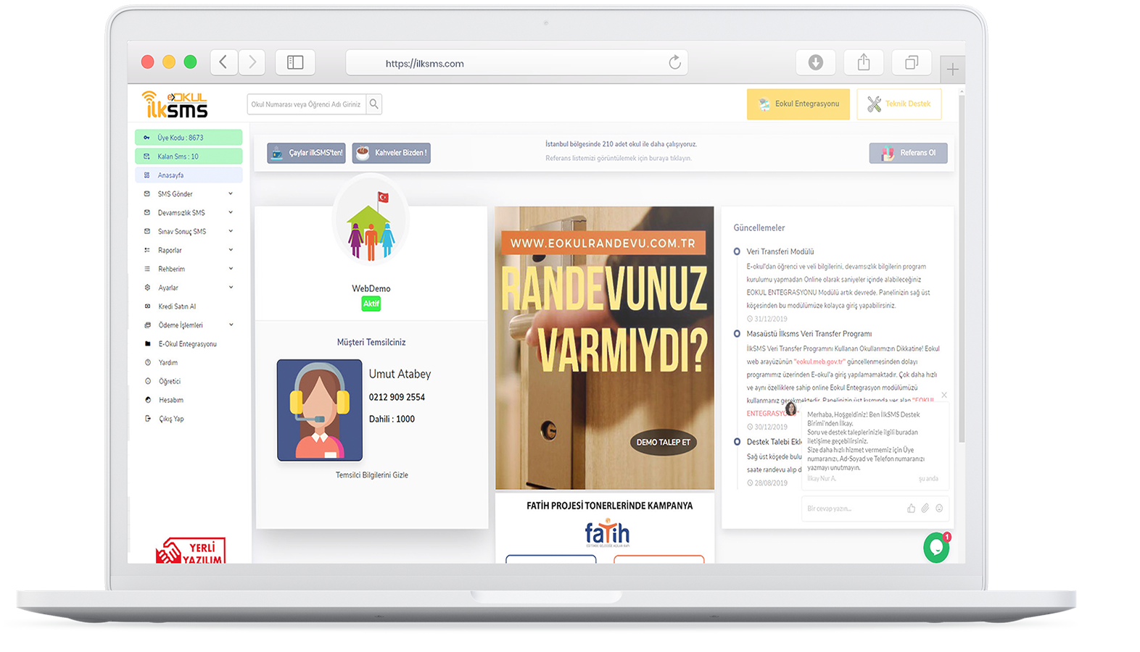Click the phone number 0212 909 2554
Viewport: 1140px width, 652px height.
(x=397, y=397)
